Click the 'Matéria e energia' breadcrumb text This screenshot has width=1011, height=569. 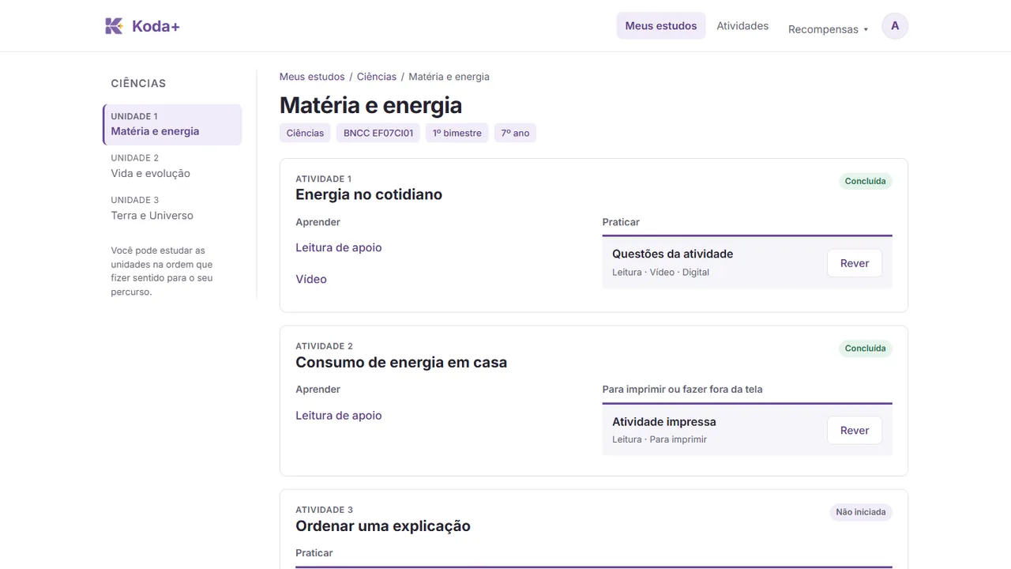click(449, 77)
